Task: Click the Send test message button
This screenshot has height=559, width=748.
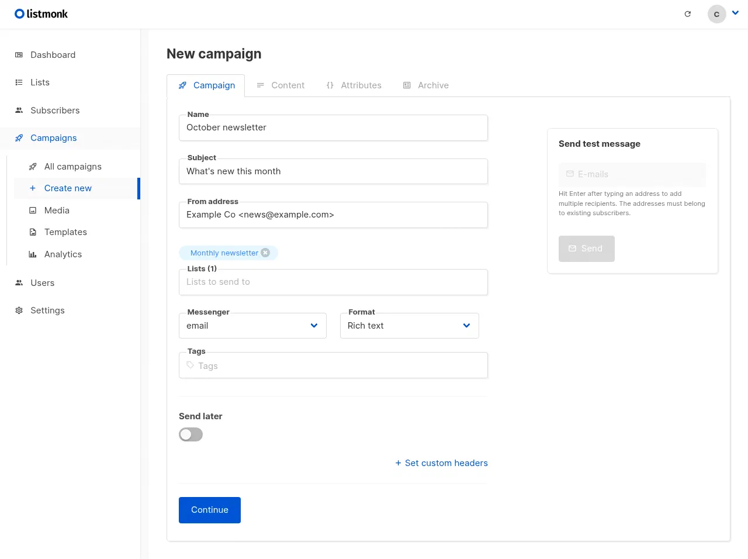Action: 587,249
